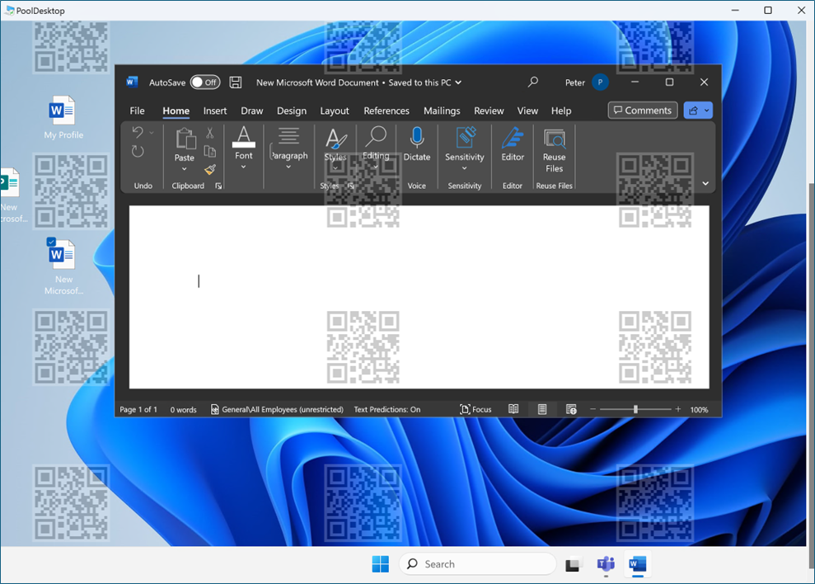Click the Redo icon
Screen dimensions: 815x584
click(138, 152)
